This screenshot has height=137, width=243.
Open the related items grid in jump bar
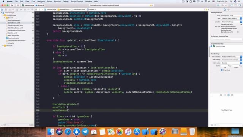(36, 10)
